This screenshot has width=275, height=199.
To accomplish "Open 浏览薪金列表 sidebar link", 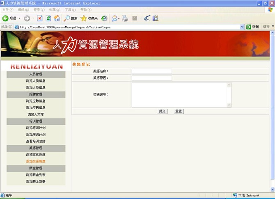I will pyautogui.click(x=36, y=175).
